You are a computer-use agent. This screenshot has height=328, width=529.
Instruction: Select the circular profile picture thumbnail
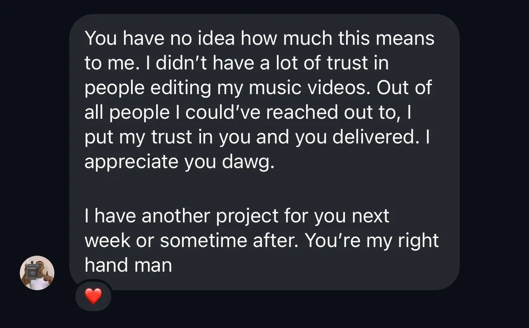click(37, 273)
